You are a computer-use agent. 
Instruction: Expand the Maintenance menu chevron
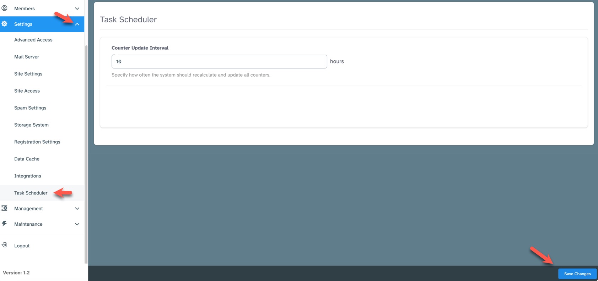tap(77, 224)
